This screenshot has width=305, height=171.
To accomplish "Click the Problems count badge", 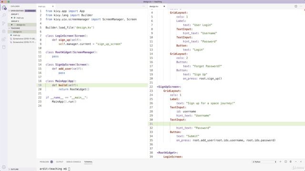I will pos(51,161).
